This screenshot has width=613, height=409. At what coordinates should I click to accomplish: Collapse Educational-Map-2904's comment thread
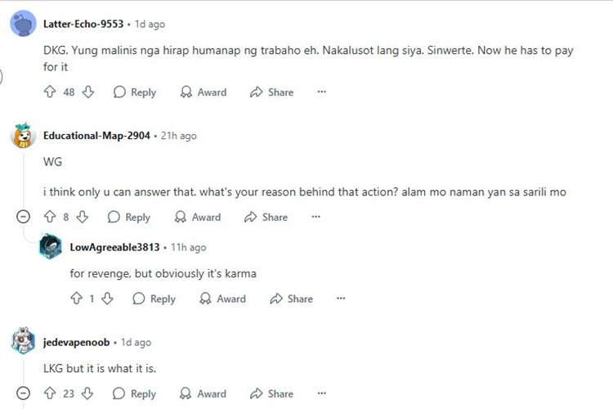tap(24, 217)
